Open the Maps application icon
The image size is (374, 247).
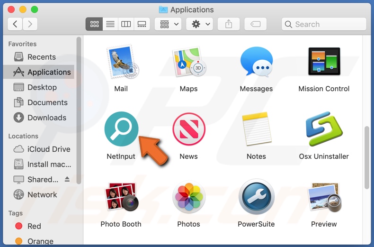pos(189,62)
